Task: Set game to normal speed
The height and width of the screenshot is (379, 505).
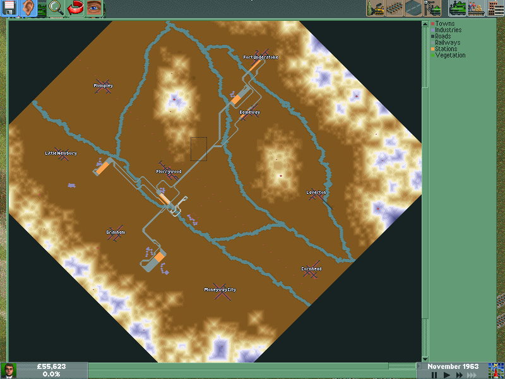Action: 446,375
